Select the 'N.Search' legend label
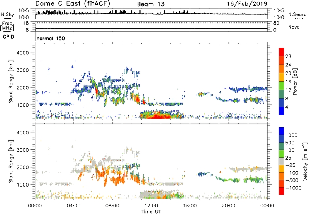Screen dimensions: 309x214 coord(298,14)
